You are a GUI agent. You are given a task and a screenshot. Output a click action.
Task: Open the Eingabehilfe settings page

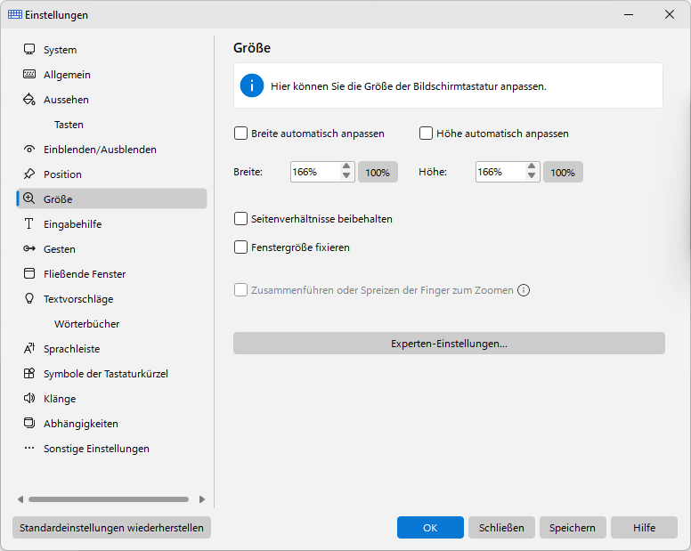coord(111,224)
